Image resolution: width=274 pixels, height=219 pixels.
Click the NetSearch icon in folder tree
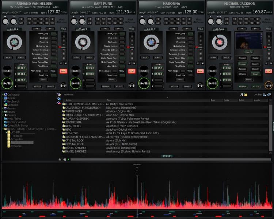(5, 101)
